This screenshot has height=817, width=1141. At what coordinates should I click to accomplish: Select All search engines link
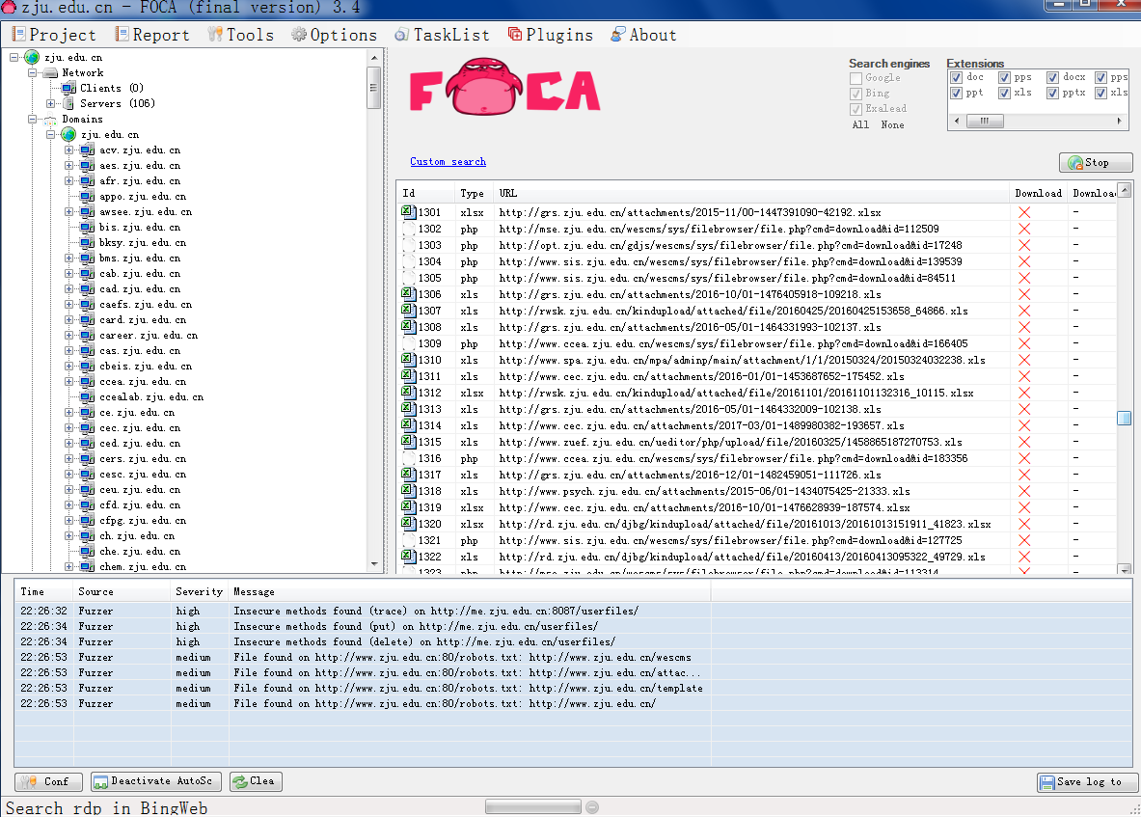pyautogui.click(x=861, y=125)
